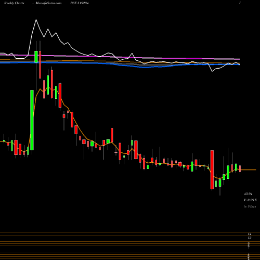Image resolution: width=260 pixels, height=260 pixels.
Task: Click the volume text "V: 0.29 X"
Action: [x=250, y=200]
